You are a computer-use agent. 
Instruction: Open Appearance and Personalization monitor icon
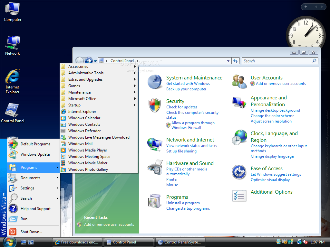pyautogui.click(x=239, y=103)
